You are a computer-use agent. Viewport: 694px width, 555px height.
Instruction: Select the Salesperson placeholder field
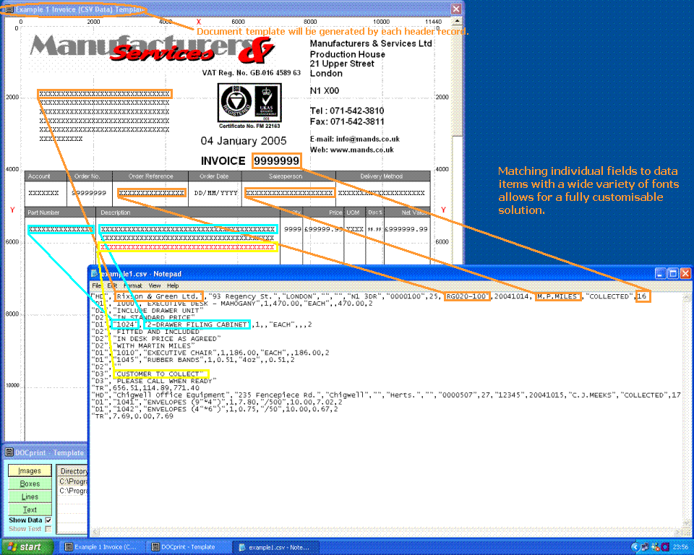pyautogui.click(x=289, y=193)
